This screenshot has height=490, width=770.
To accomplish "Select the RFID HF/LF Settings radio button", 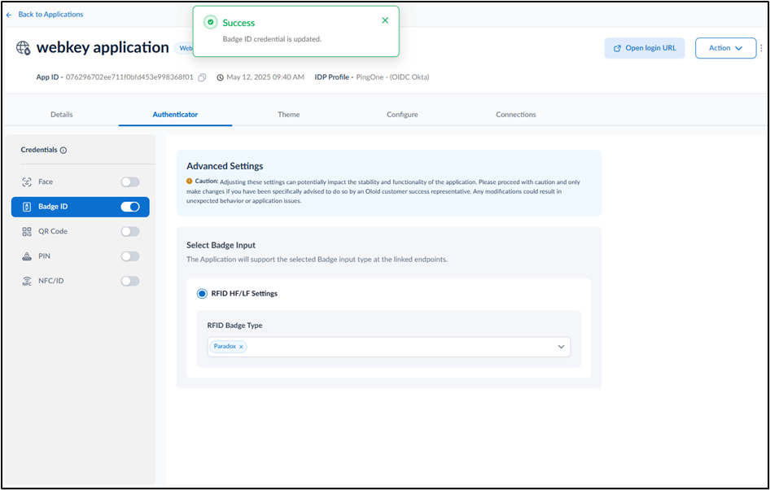I will (202, 294).
